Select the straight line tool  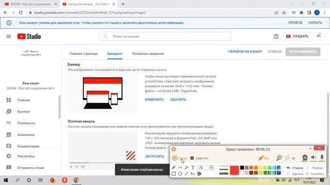(187, 174)
